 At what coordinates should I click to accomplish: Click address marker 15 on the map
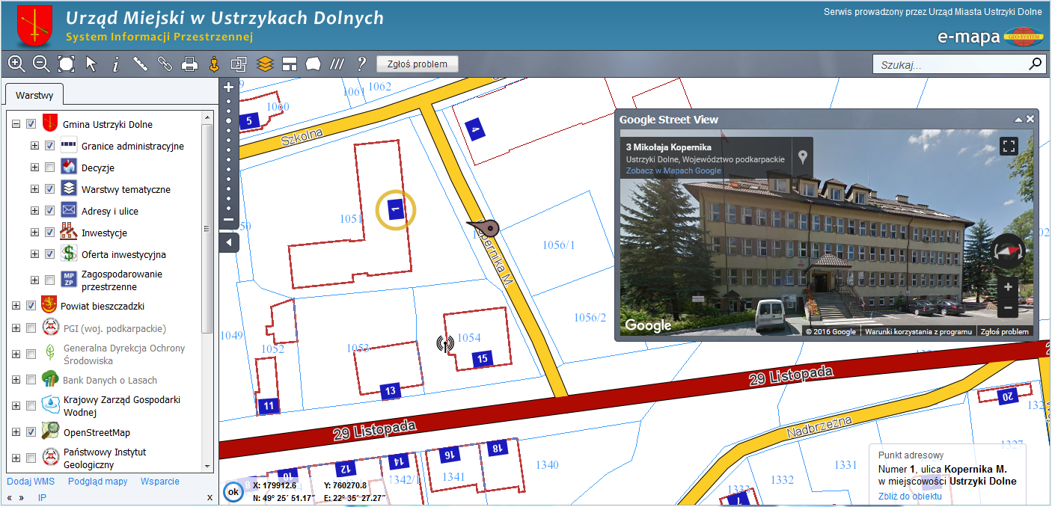click(483, 359)
